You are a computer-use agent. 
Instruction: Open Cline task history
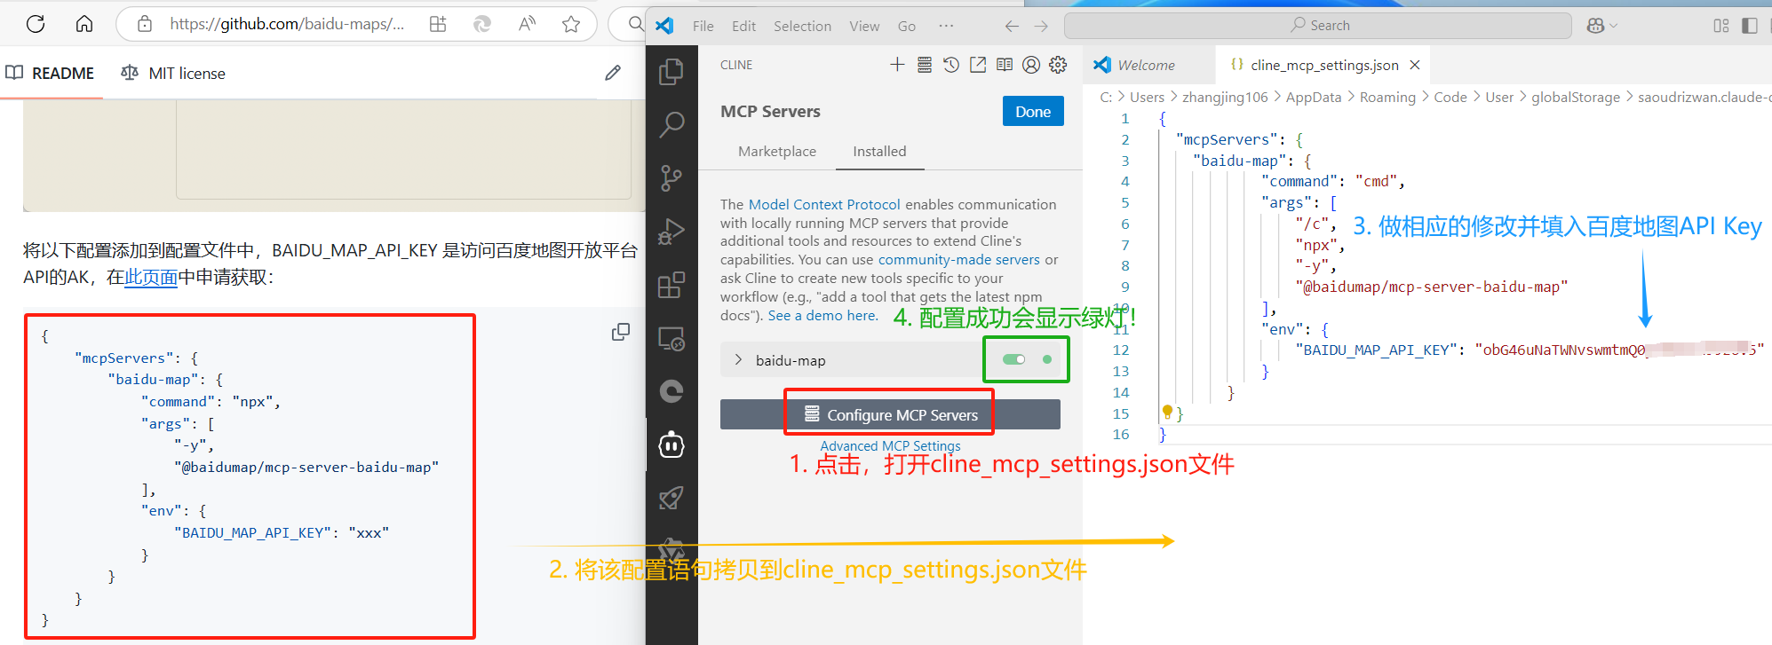(x=951, y=64)
